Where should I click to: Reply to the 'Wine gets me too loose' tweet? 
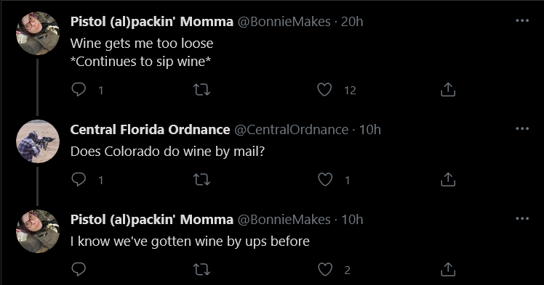[x=79, y=90]
